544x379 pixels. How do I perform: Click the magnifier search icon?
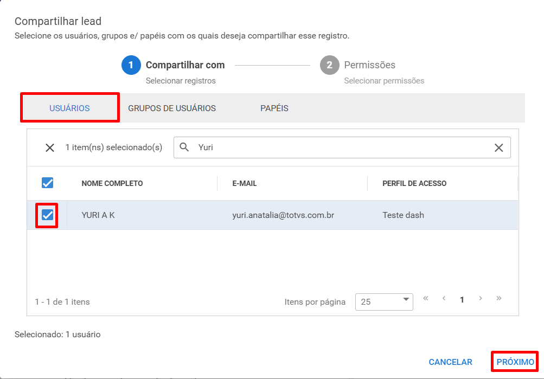click(x=184, y=147)
